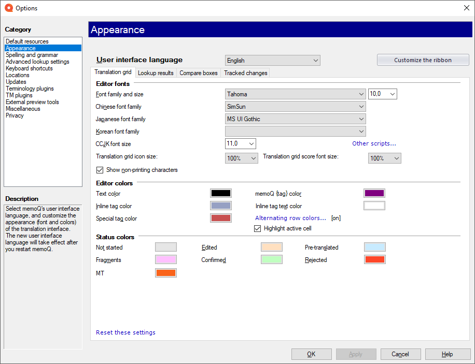Open Translation grid icon size dropdown

[x=242, y=158]
